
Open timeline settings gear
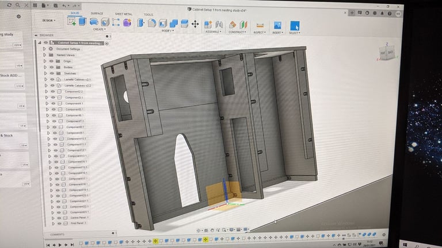(x=384, y=234)
